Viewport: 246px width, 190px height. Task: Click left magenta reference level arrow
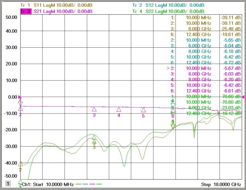20,97
